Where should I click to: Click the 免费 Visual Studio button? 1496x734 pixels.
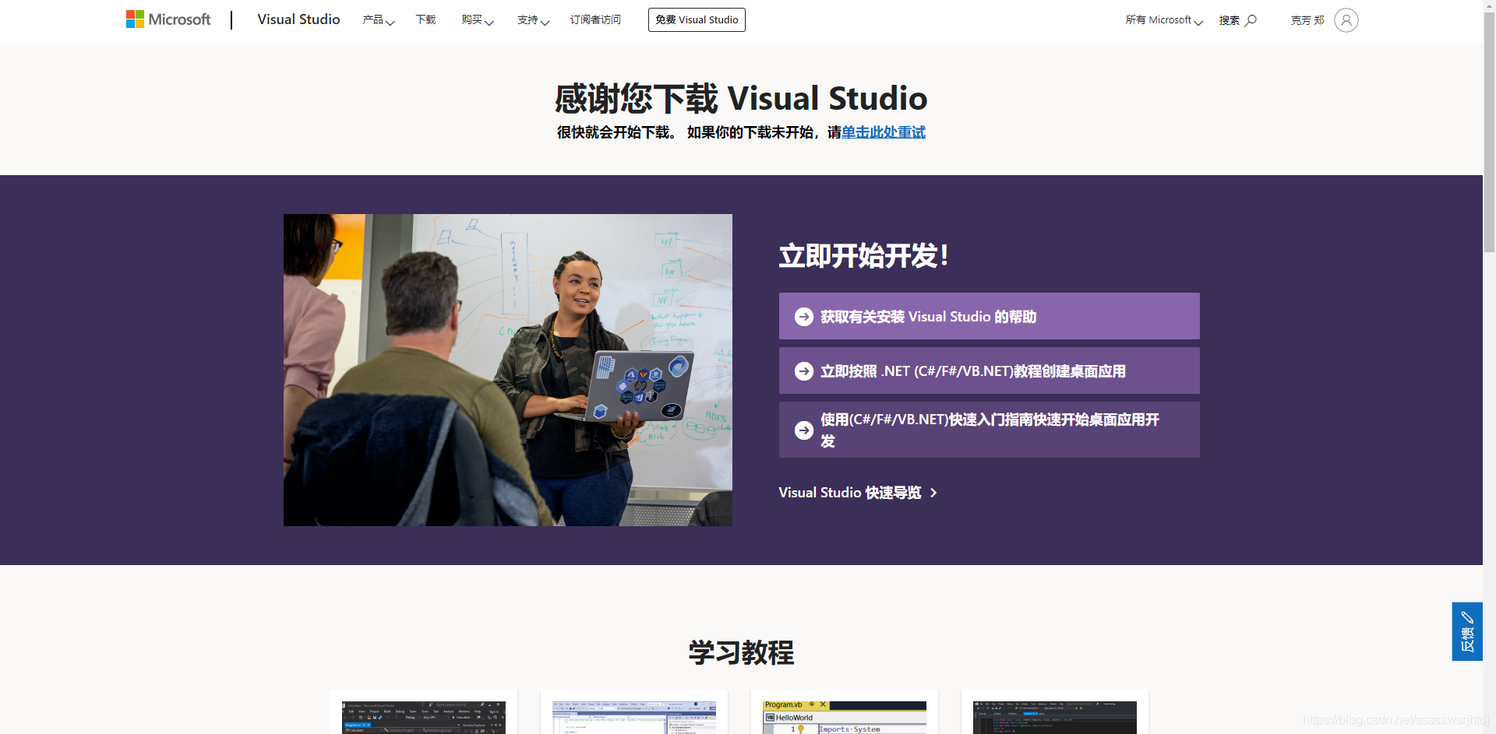(696, 19)
